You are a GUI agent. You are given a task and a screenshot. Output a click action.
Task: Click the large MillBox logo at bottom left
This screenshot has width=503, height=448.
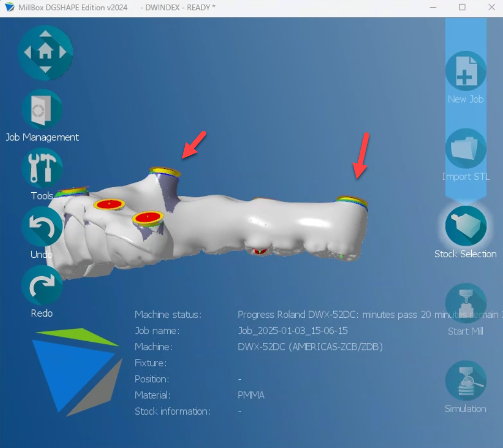pyautogui.click(x=77, y=371)
